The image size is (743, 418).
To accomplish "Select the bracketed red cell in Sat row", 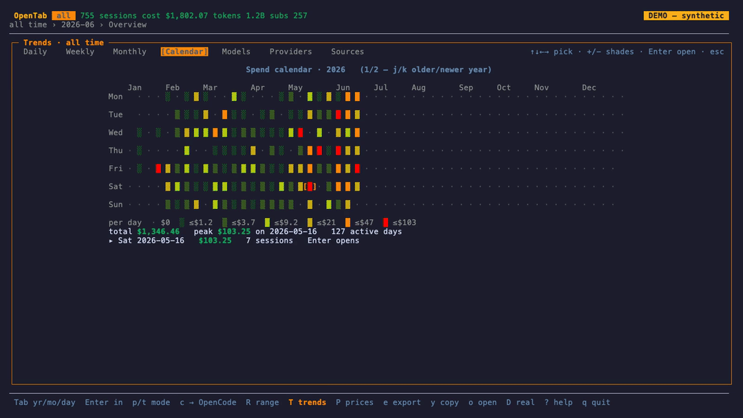I will point(310,186).
